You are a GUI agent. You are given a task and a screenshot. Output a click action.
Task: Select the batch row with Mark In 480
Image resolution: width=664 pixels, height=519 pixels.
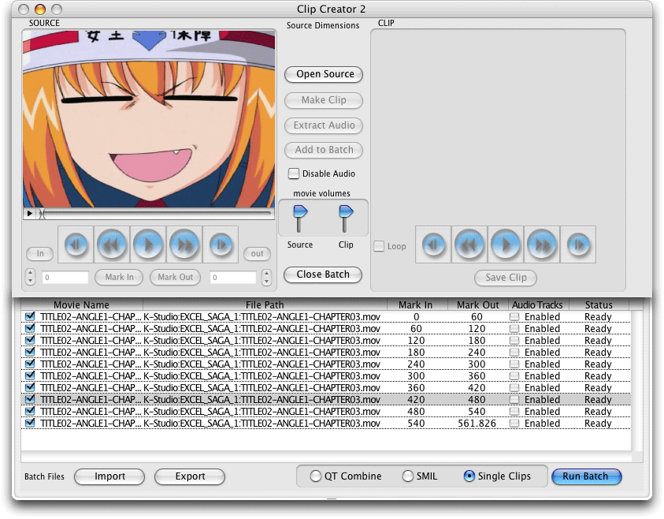coord(325,411)
